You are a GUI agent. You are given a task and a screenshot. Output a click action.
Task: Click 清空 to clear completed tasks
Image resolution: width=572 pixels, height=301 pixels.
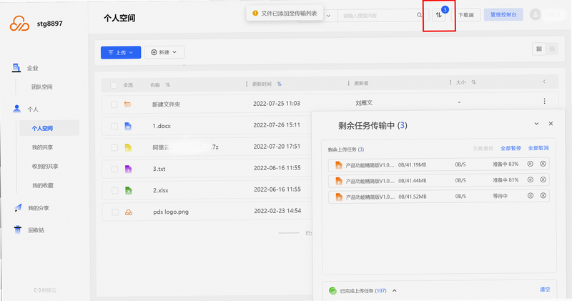pyautogui.click(x=545, y=290)
